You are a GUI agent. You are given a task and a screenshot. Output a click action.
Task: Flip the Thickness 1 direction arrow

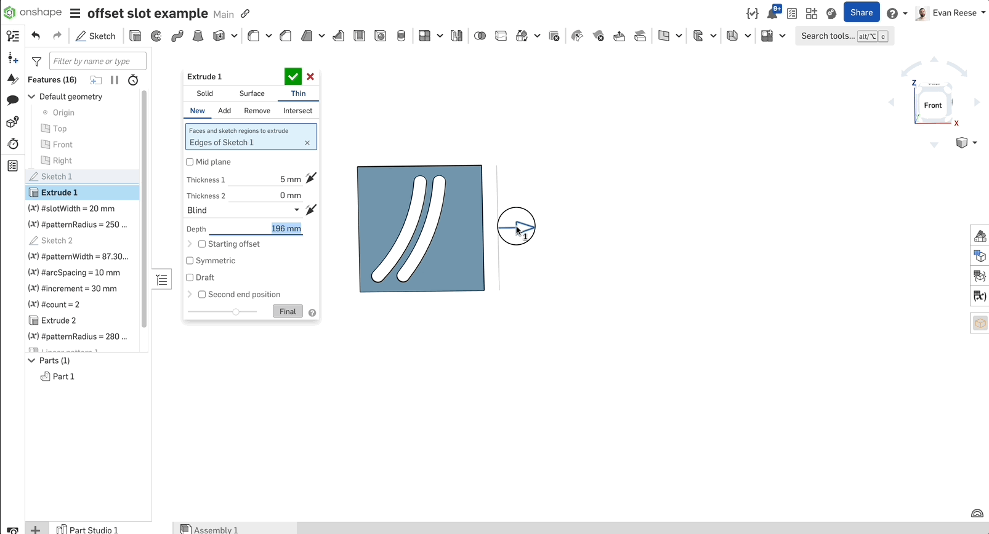(311, 178)
